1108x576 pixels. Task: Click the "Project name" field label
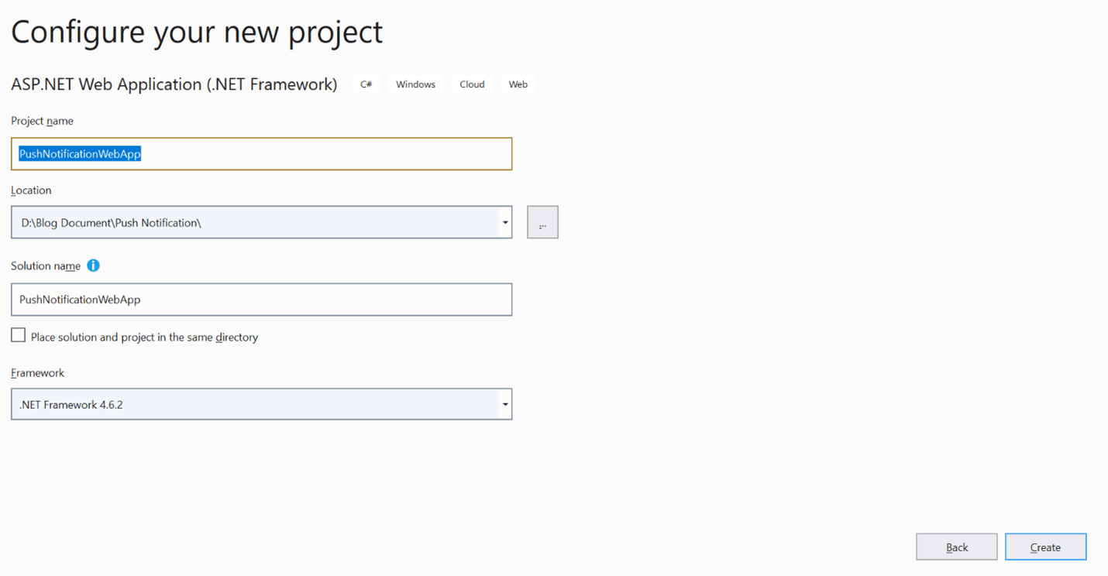(42, 121)
